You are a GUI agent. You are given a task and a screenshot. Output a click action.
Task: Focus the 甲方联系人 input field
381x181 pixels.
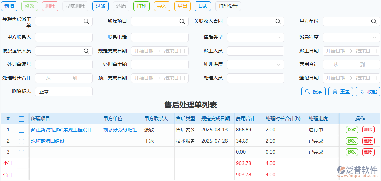coord(64,37)
